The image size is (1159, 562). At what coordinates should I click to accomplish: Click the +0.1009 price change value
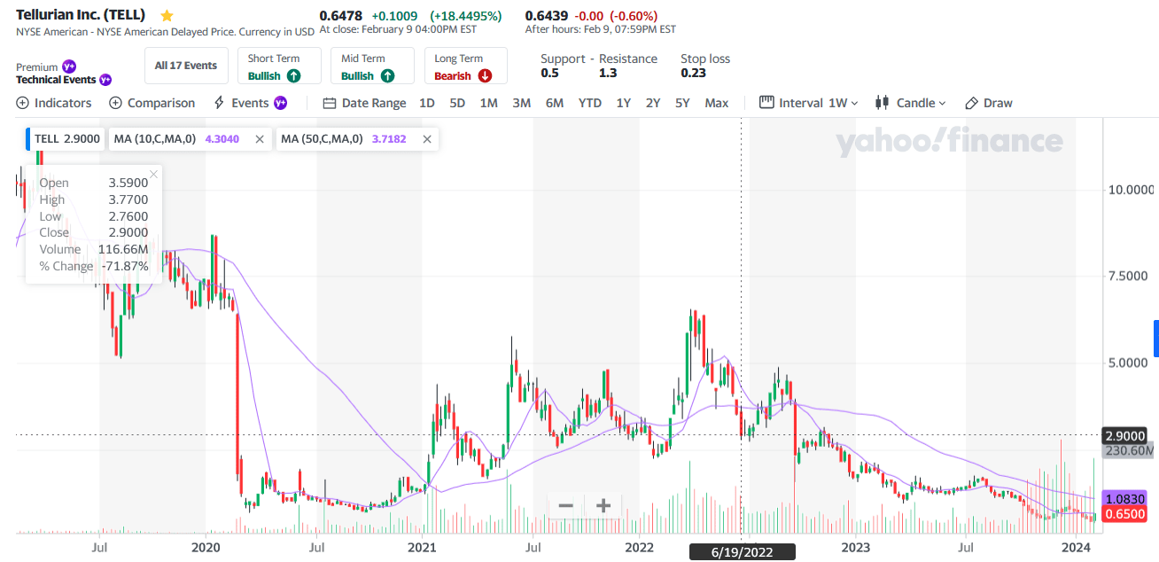397,16
